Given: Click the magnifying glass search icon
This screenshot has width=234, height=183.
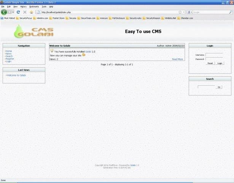Looking at the screenshot, I should click(231, 12).
